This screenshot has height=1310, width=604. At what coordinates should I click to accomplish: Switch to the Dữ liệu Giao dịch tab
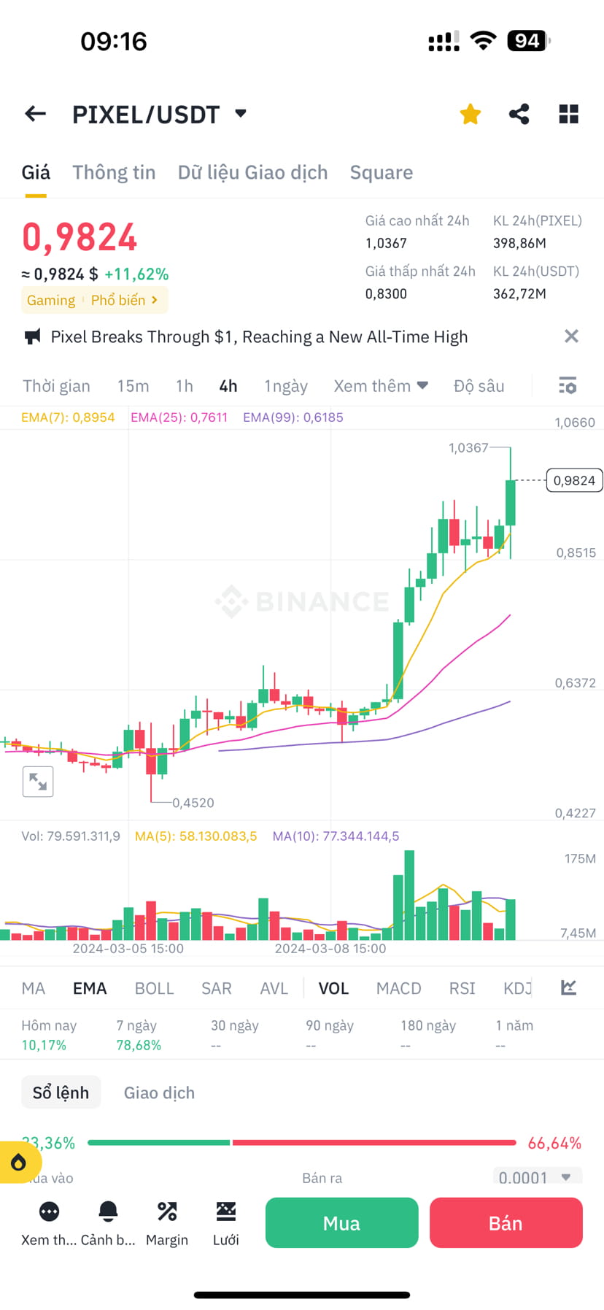[x=252, y=172]
